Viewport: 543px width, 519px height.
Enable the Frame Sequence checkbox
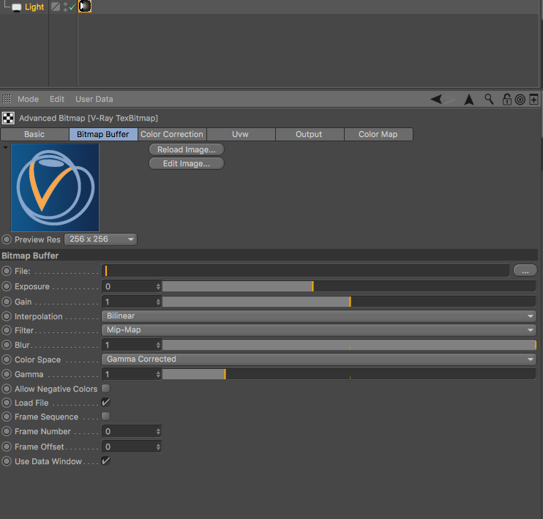pos(105,416)
